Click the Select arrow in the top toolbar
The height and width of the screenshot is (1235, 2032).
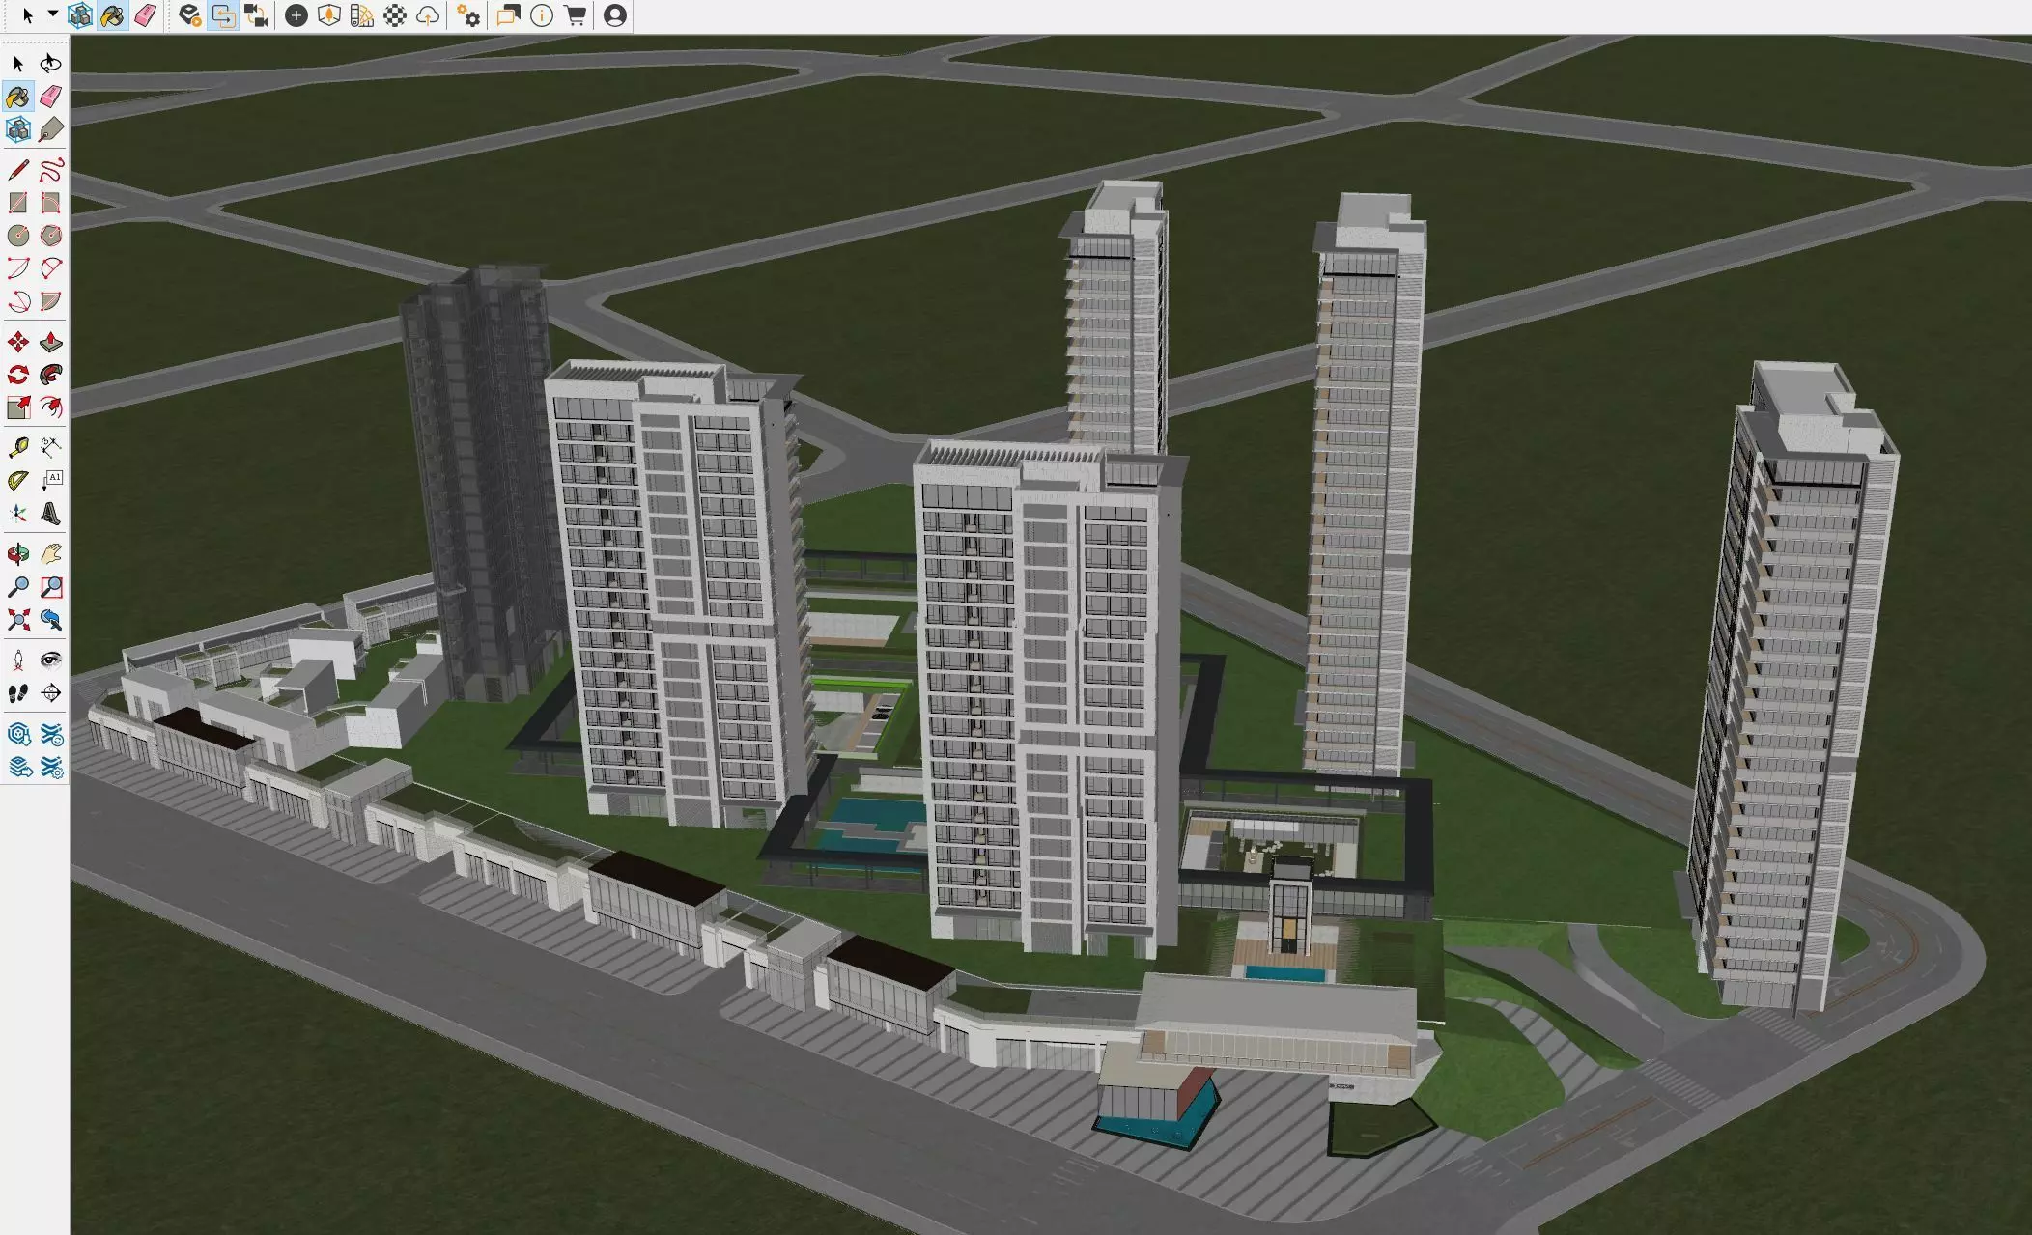pyautogui.click(x=28, y=15)
